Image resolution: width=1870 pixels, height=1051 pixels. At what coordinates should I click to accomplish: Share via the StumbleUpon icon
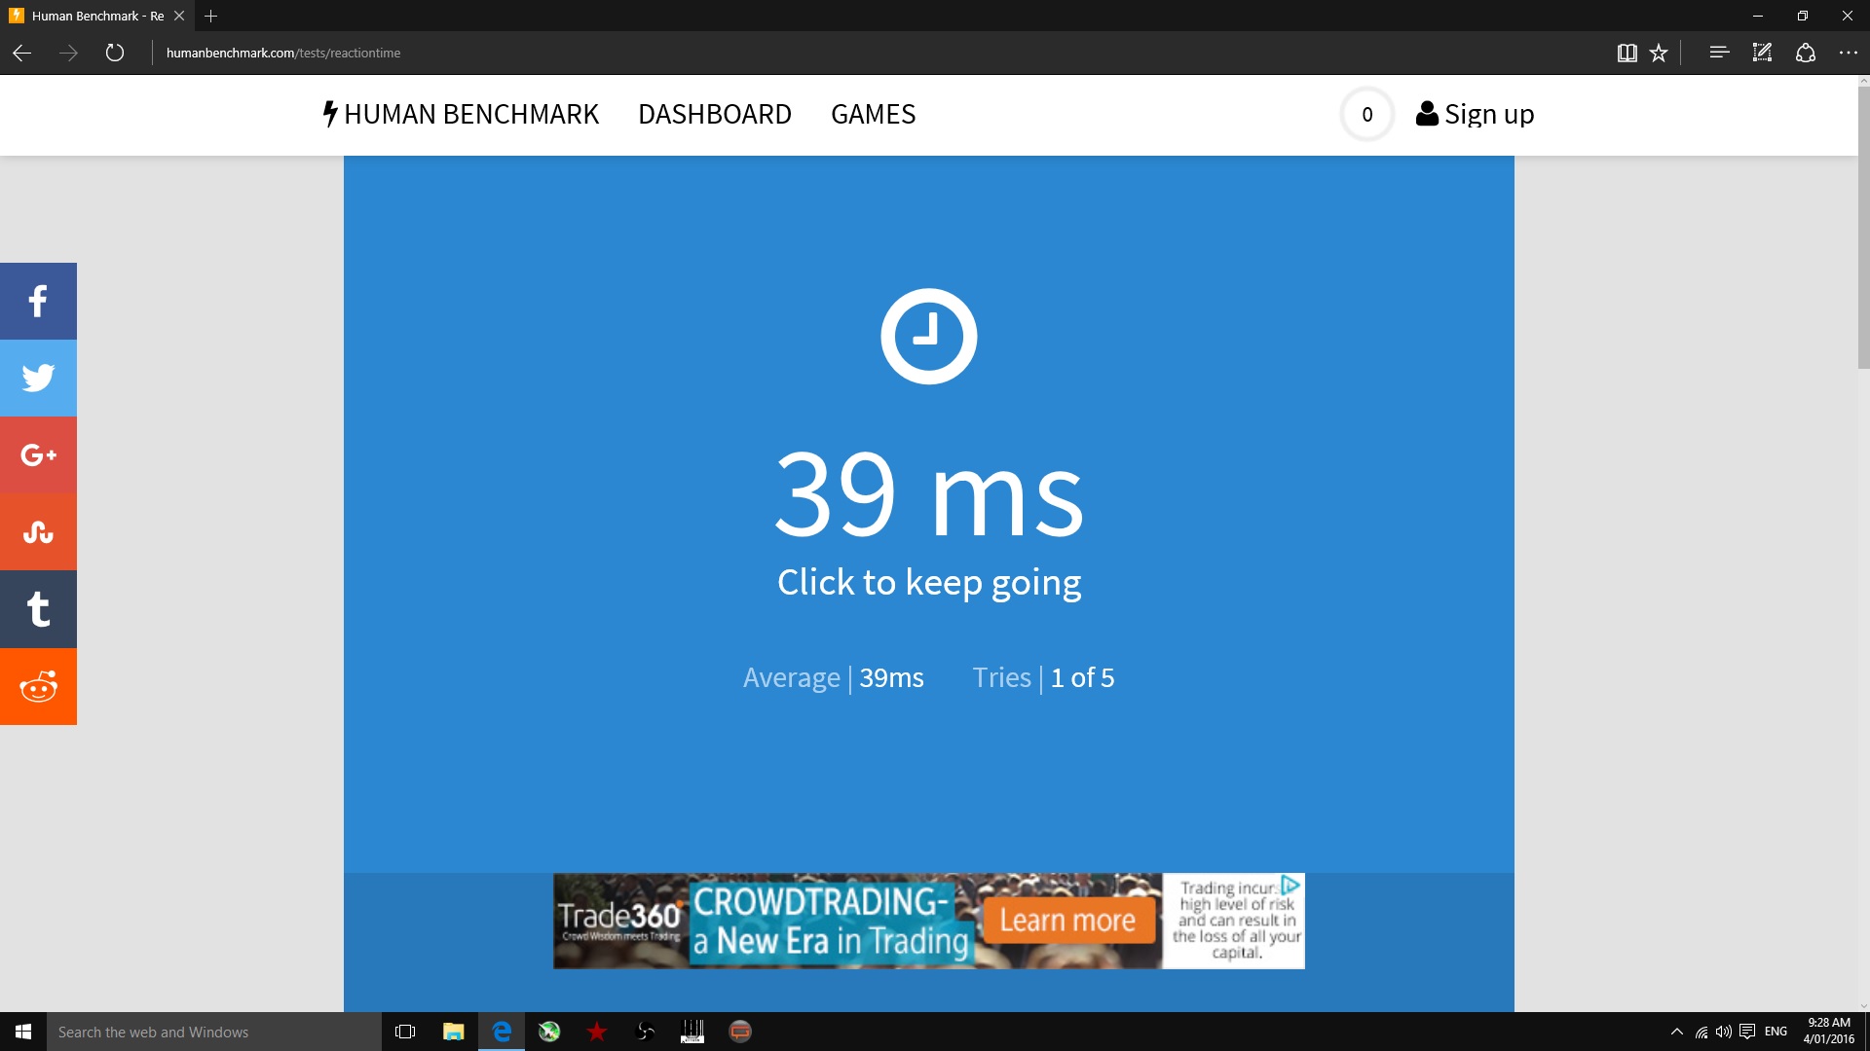tap(38, 531)
